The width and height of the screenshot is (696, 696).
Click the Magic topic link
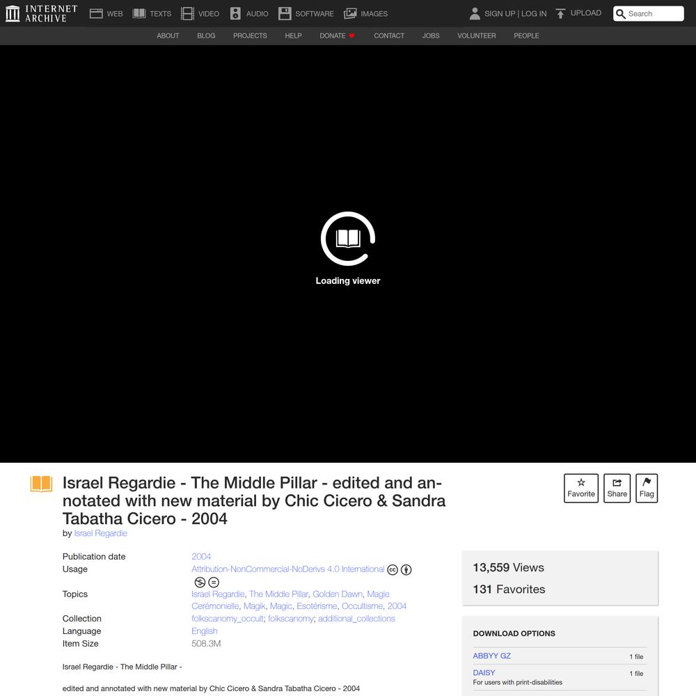pos(281,606)
